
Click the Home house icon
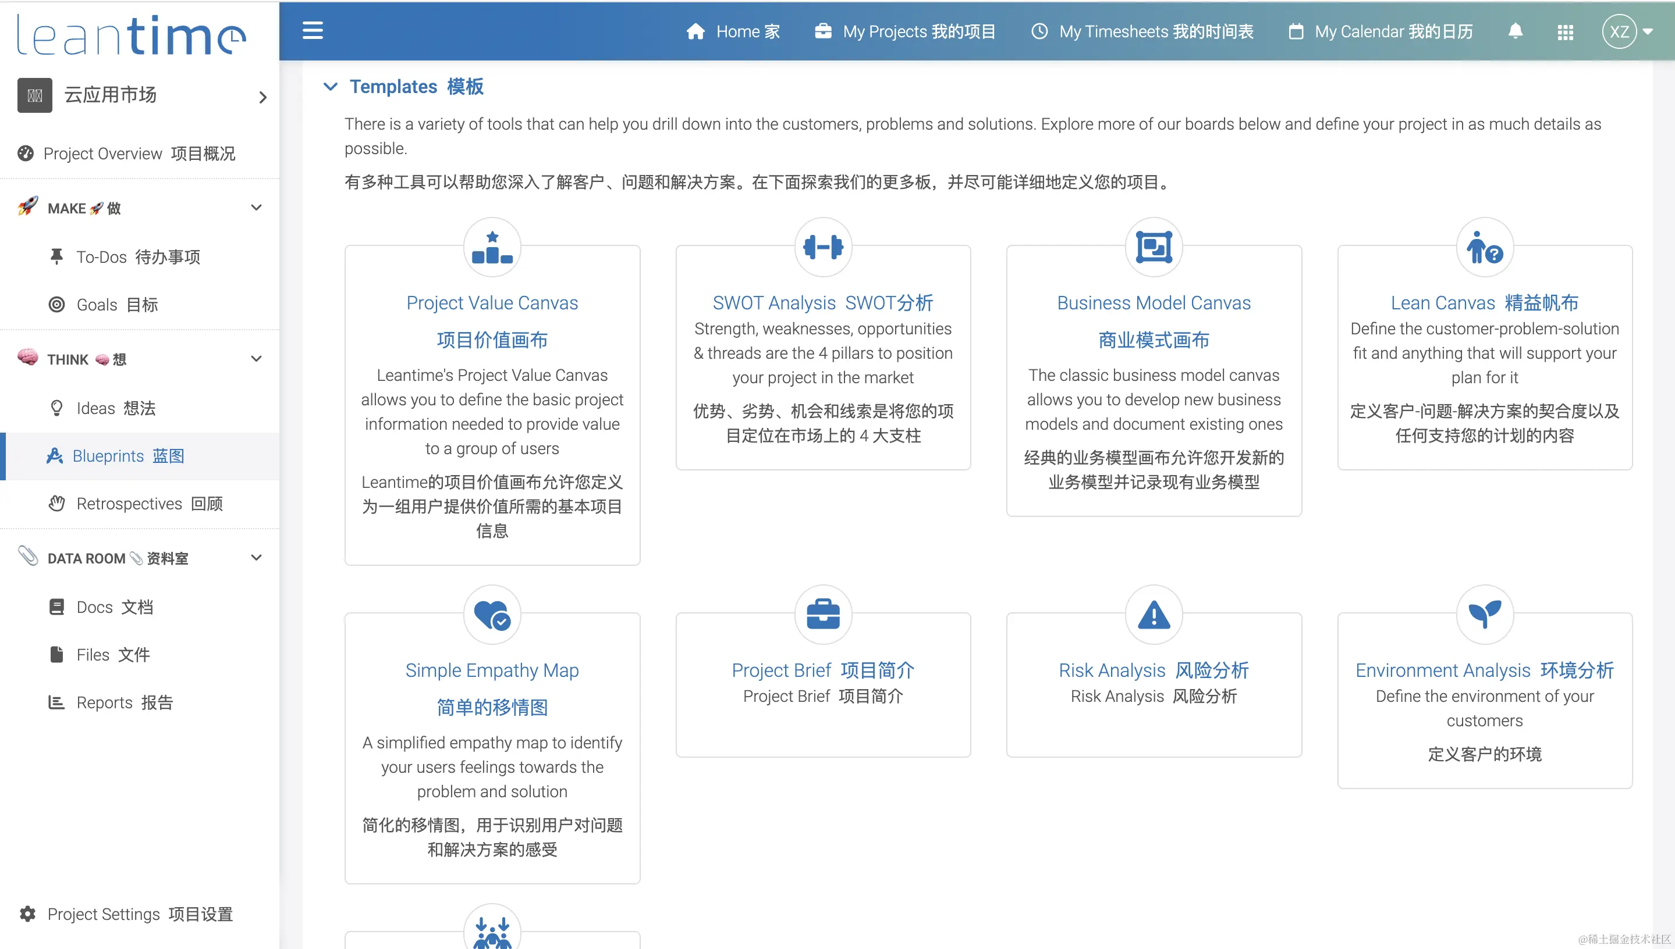(695, 31)
